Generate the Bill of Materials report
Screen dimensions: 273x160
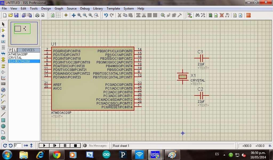tap(235, 15)
